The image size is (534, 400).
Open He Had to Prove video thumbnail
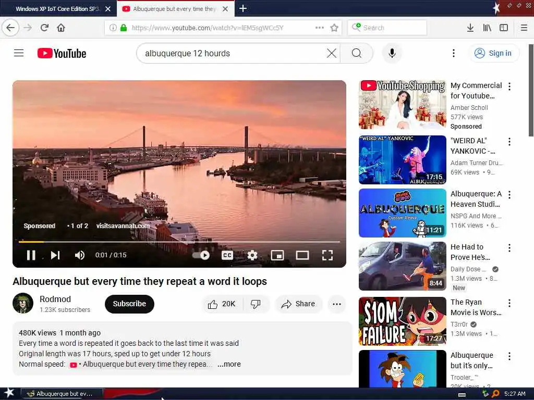coord(402,266)
